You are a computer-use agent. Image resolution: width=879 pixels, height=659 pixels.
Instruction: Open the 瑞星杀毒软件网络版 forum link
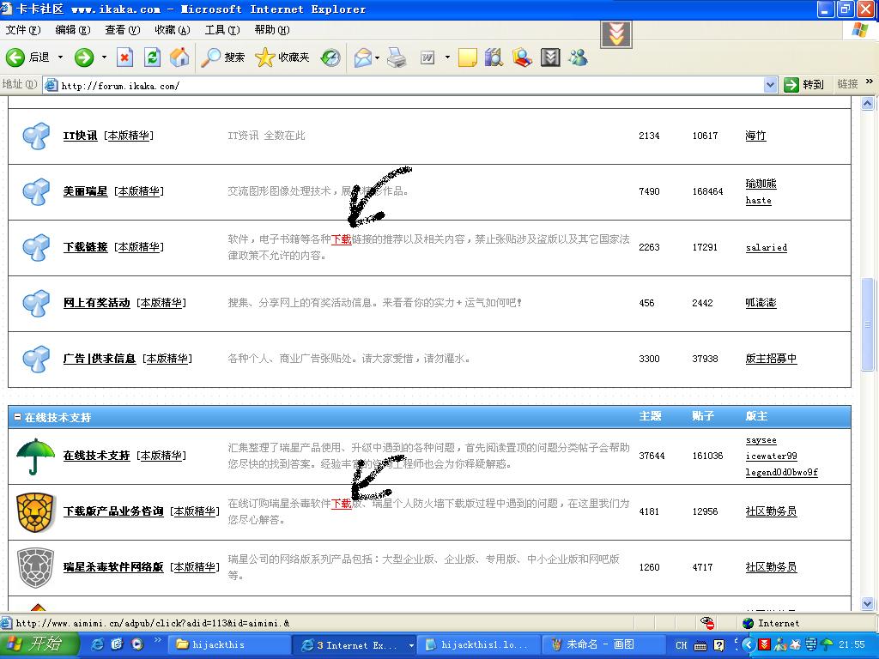click(x=113, y=567)
